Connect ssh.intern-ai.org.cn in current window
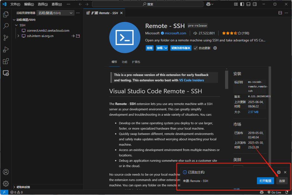292x195 pixels. pos(73,36)
